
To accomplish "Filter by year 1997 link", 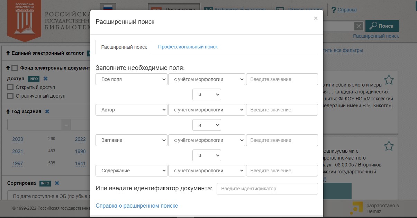I will point(18,163).
